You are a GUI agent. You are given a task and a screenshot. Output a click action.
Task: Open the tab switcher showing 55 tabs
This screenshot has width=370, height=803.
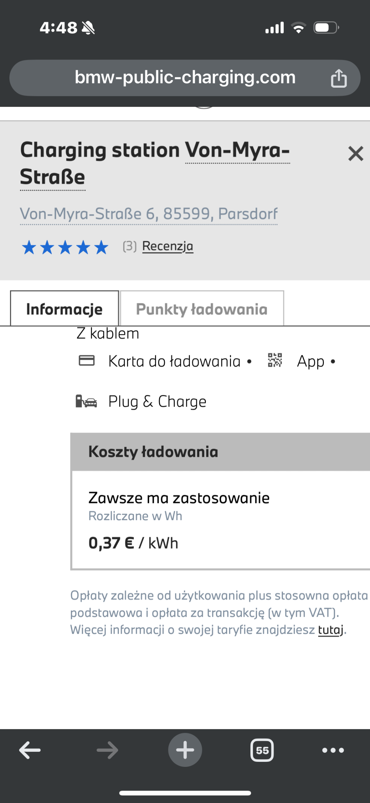point(262,750)
